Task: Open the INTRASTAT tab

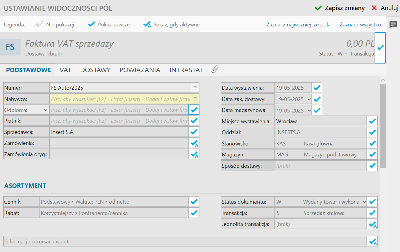Action: [x=186, y=70]
